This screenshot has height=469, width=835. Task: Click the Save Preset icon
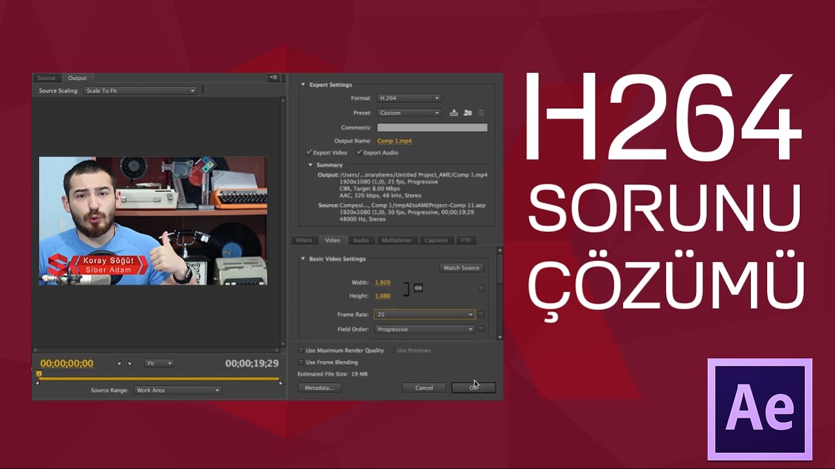pos(454,113)
